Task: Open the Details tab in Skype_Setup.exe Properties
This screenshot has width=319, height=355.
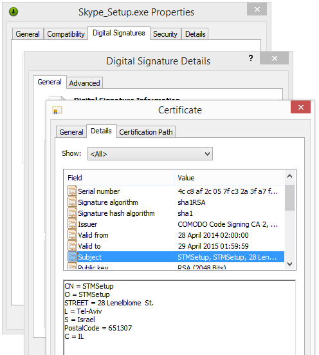Action: point(195,34)
